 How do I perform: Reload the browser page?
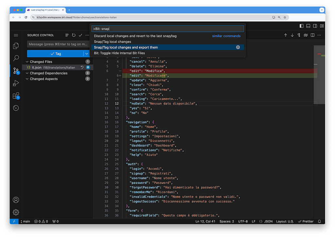tap(26, 18)
